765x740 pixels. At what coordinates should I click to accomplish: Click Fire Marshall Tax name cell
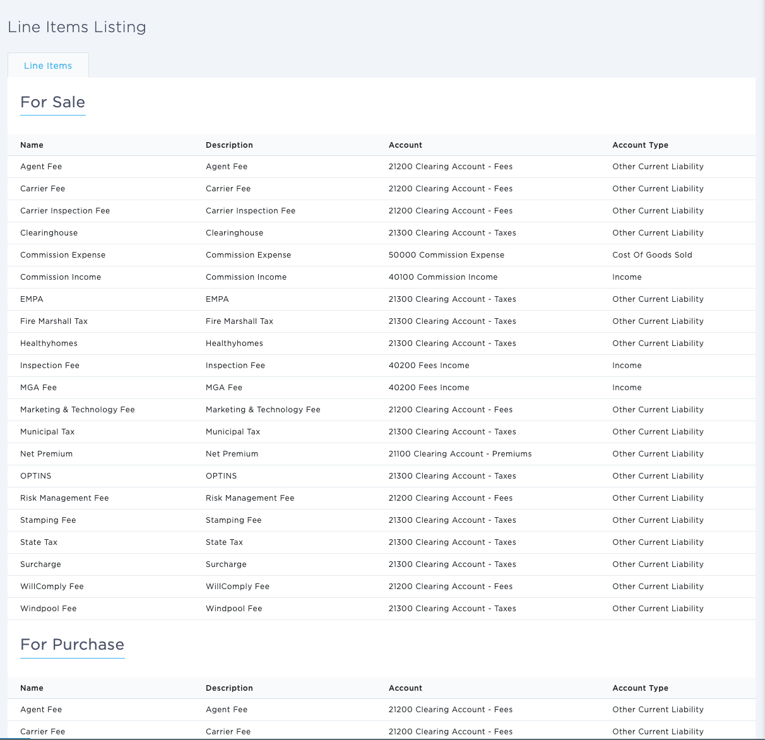(x=54, y=321)
